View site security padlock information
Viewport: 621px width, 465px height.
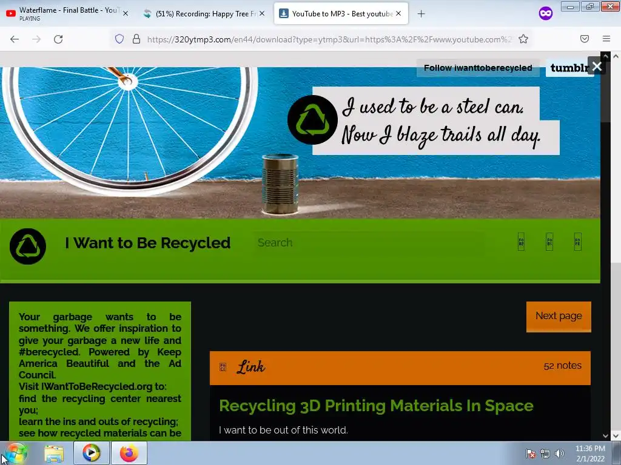[x=136, y=39]
